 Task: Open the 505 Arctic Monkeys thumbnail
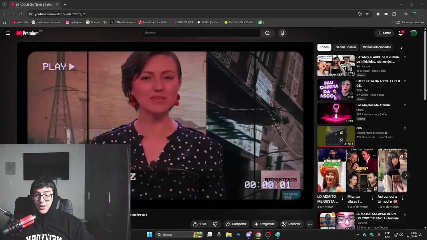click(x=336, y=136)
